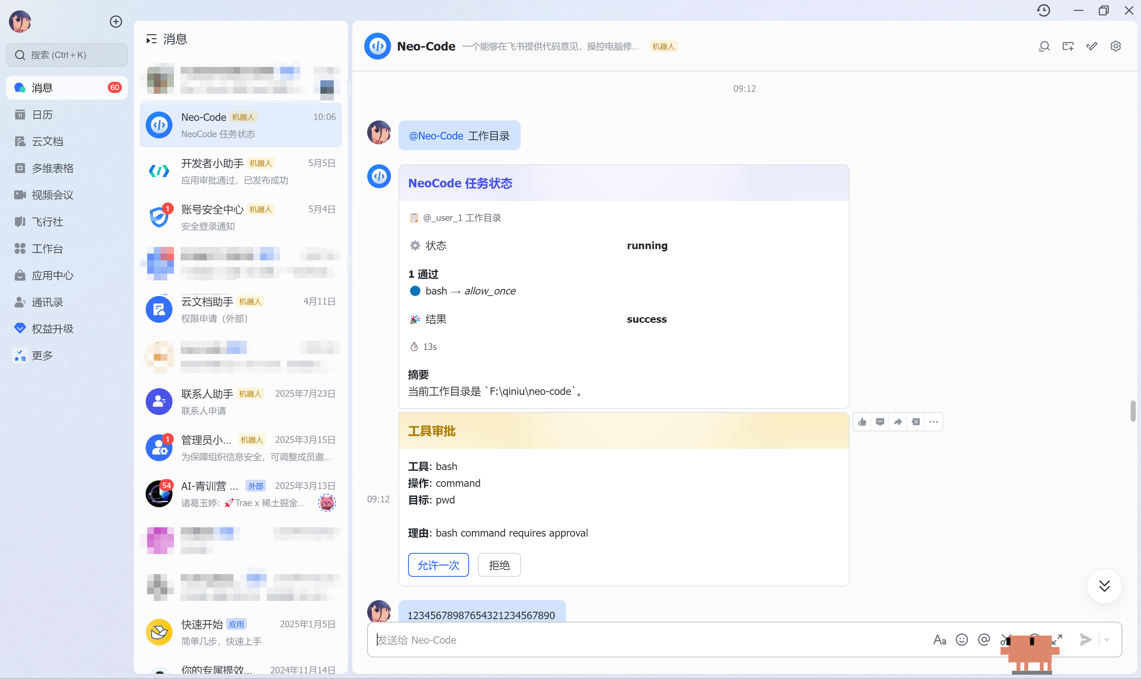Open the more actions ellipsis on message
This screenshot has height=679, width=1141.
click(933, 422)
